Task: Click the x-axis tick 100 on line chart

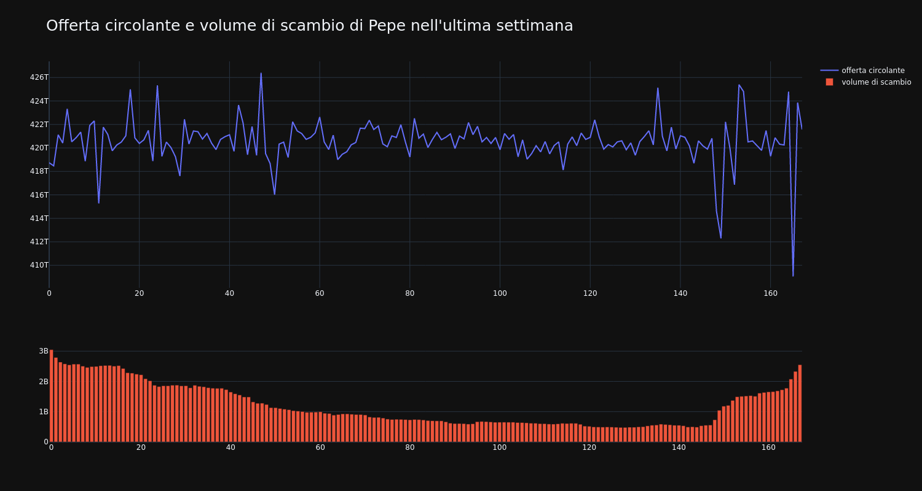Action: pyautogui.click(x=500, y=293)
